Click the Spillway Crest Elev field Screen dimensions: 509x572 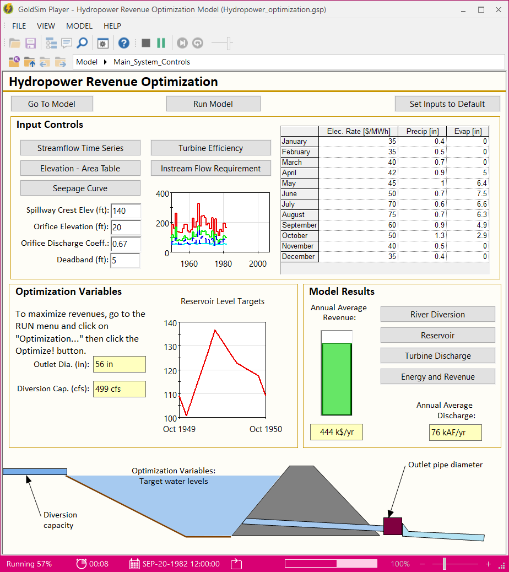tap(126, 211)
